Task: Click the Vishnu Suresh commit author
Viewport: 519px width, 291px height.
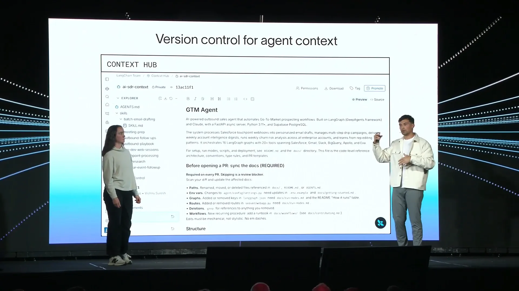Action: pos(155,193)
